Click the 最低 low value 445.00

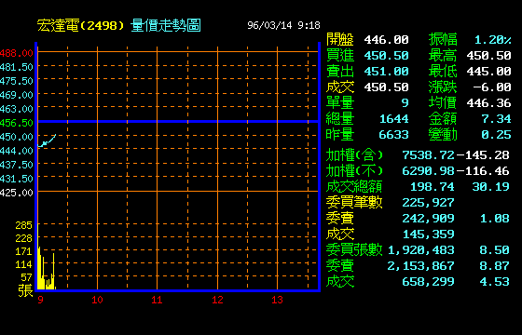[488, 72]
